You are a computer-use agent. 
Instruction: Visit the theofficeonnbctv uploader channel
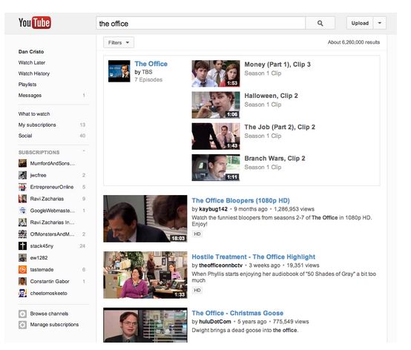(x=220, y=265)
